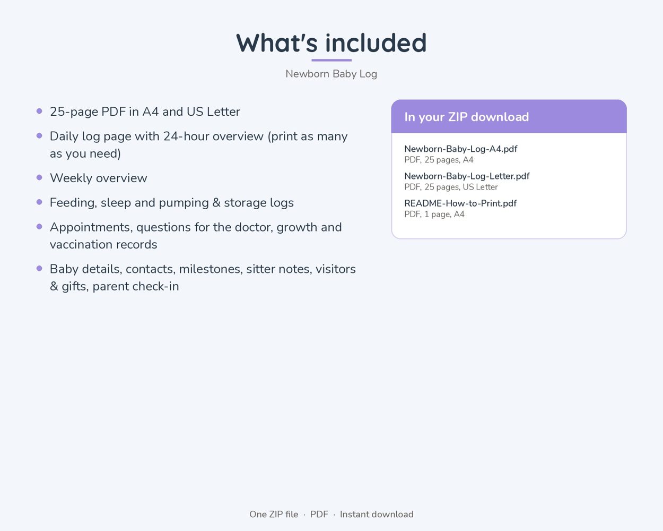Click the "In your ZIP download" header
663x531 pixels.
(509, 116)
